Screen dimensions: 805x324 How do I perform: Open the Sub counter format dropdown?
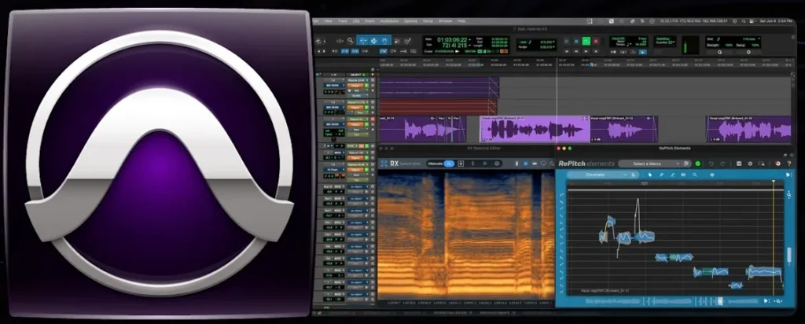coord(469,45)
